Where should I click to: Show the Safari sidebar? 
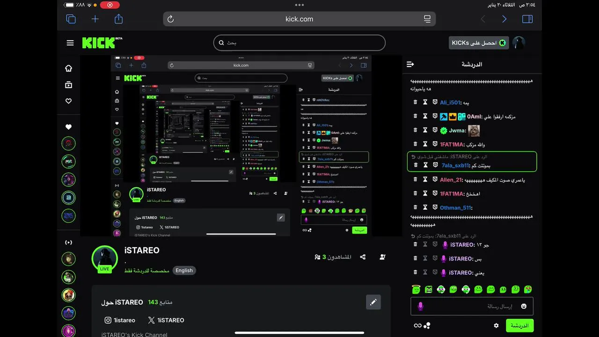point(527,19)
